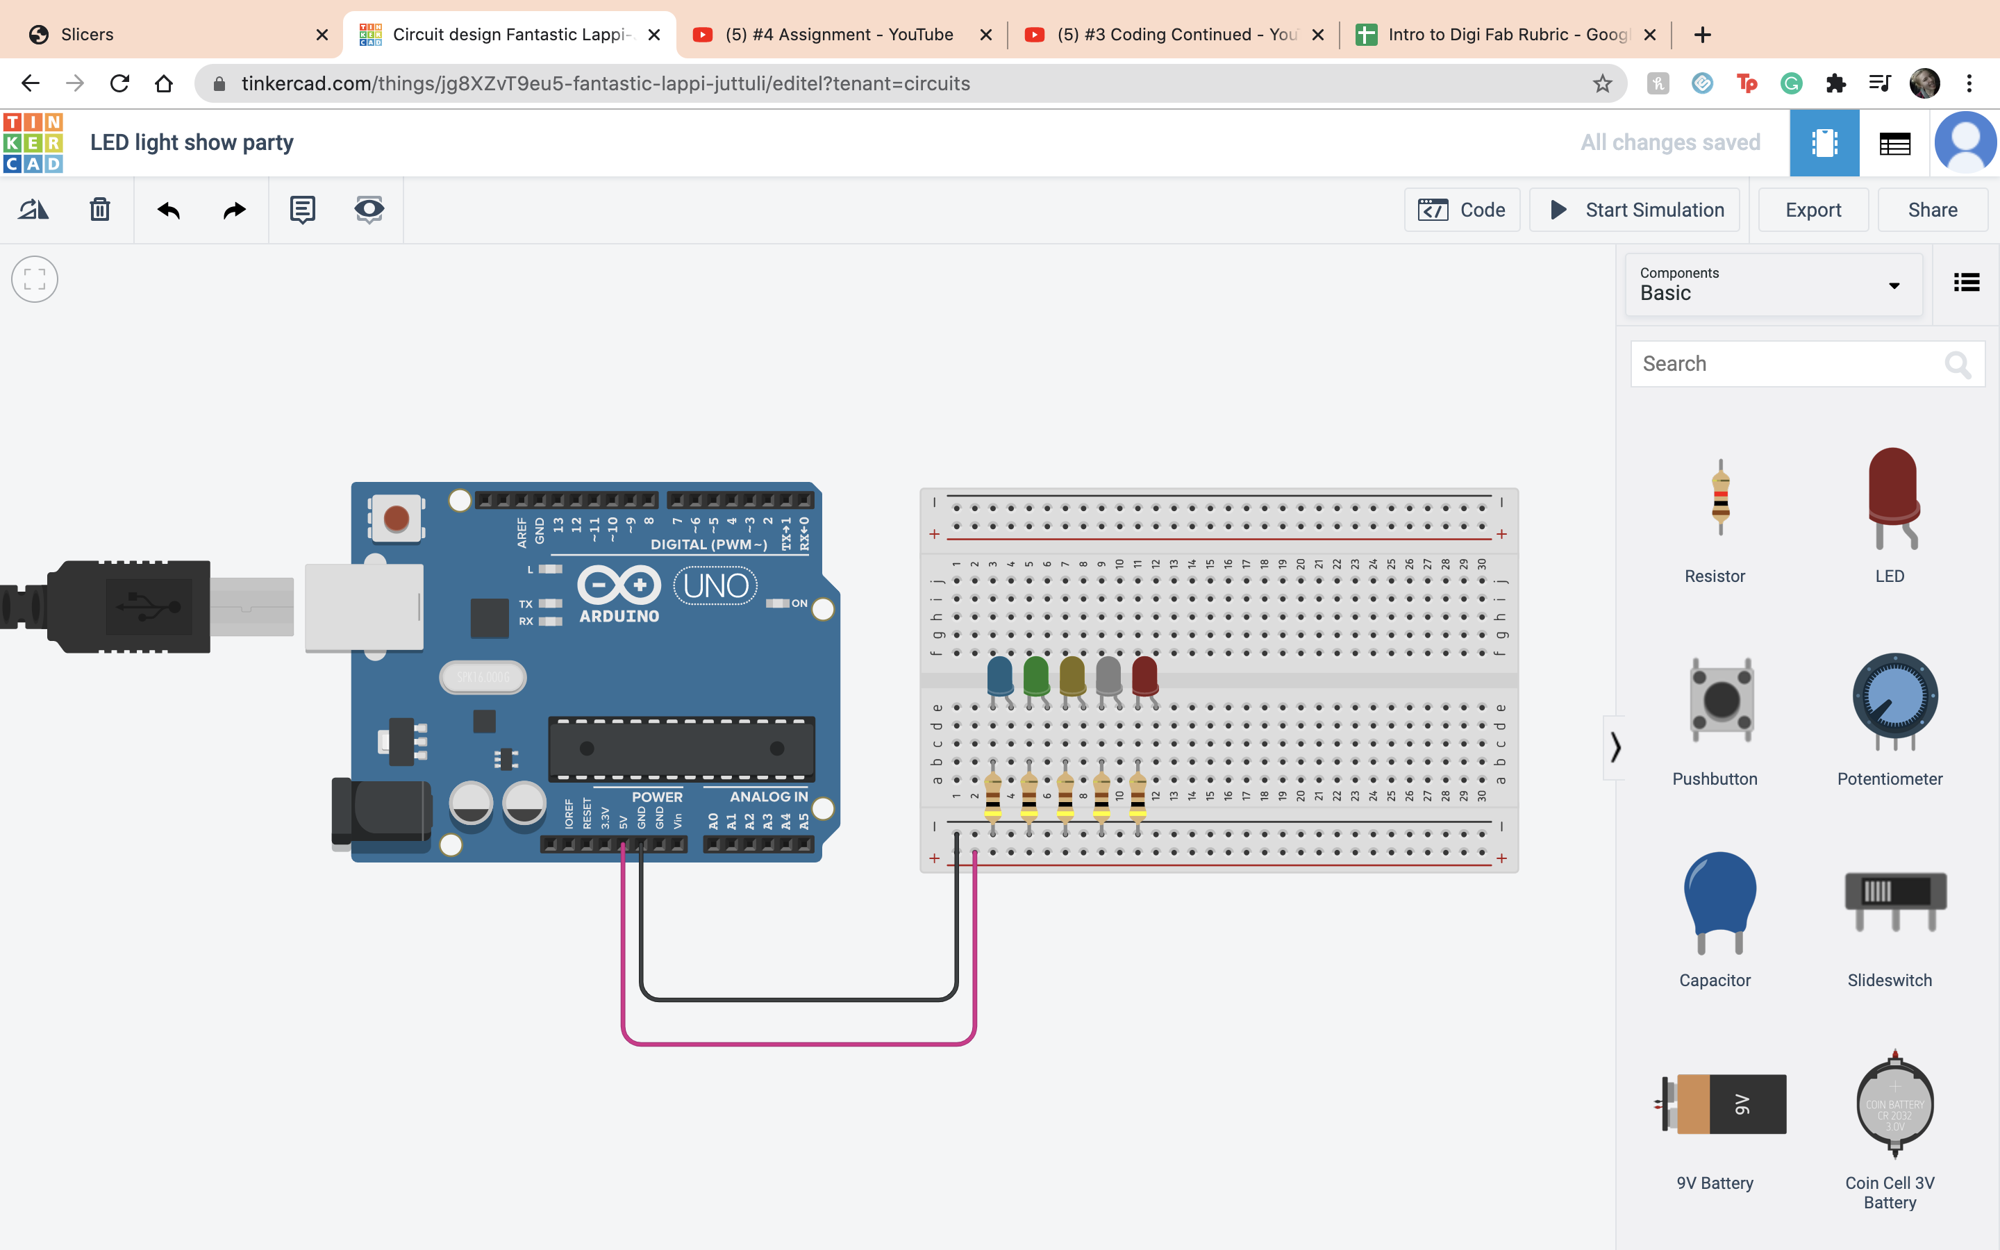
Task: Open the media control icon
Action: pyautogui.click(x=1879, y=83)
